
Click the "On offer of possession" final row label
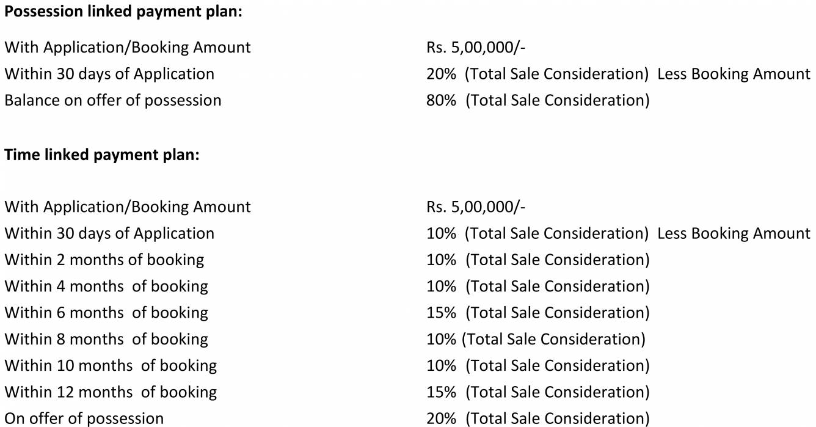point(84,418)
